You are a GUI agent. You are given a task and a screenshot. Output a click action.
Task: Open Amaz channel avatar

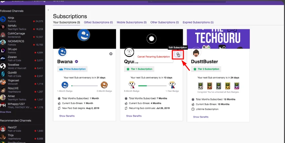pos(3,97)
